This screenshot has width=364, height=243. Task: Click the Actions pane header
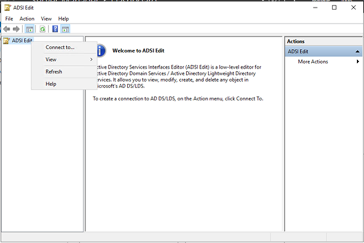pos(323,41)
